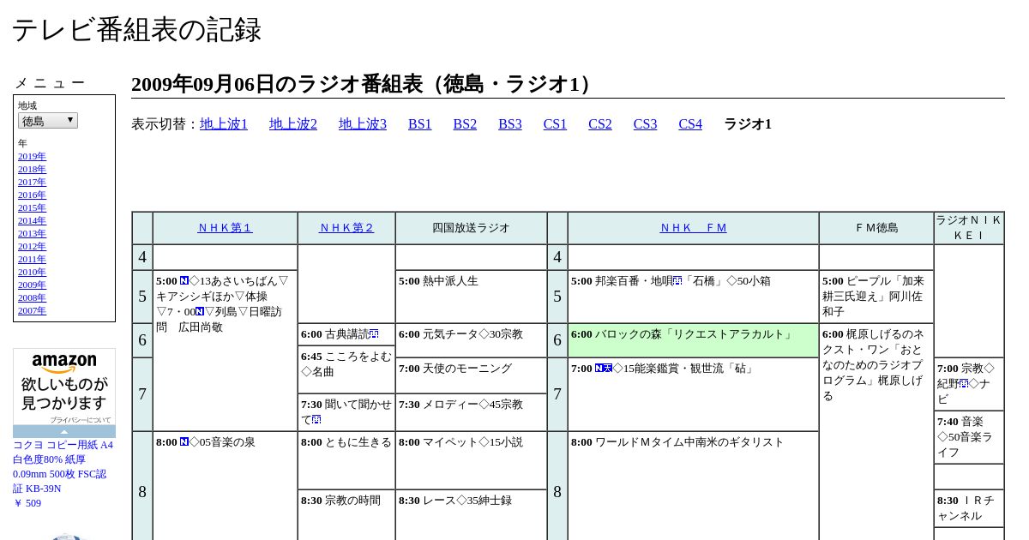
Task: Click the 8:00 ワールドＭタイム entry
Action: click(x=693, y=485)
